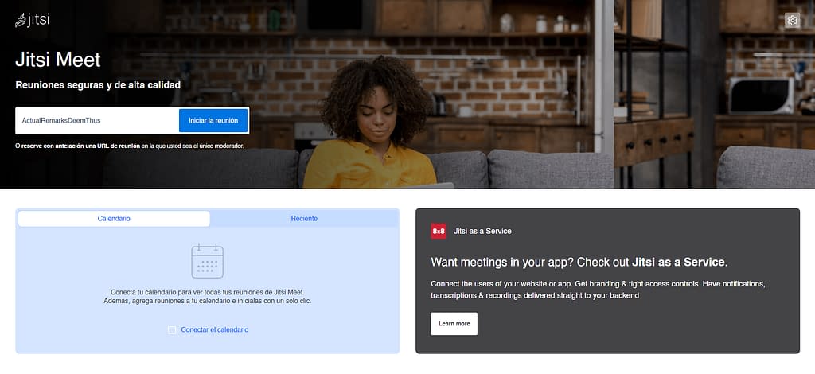Click the Reuniones seguras y de alta calidad subtitle

click(x=98, y=85)
